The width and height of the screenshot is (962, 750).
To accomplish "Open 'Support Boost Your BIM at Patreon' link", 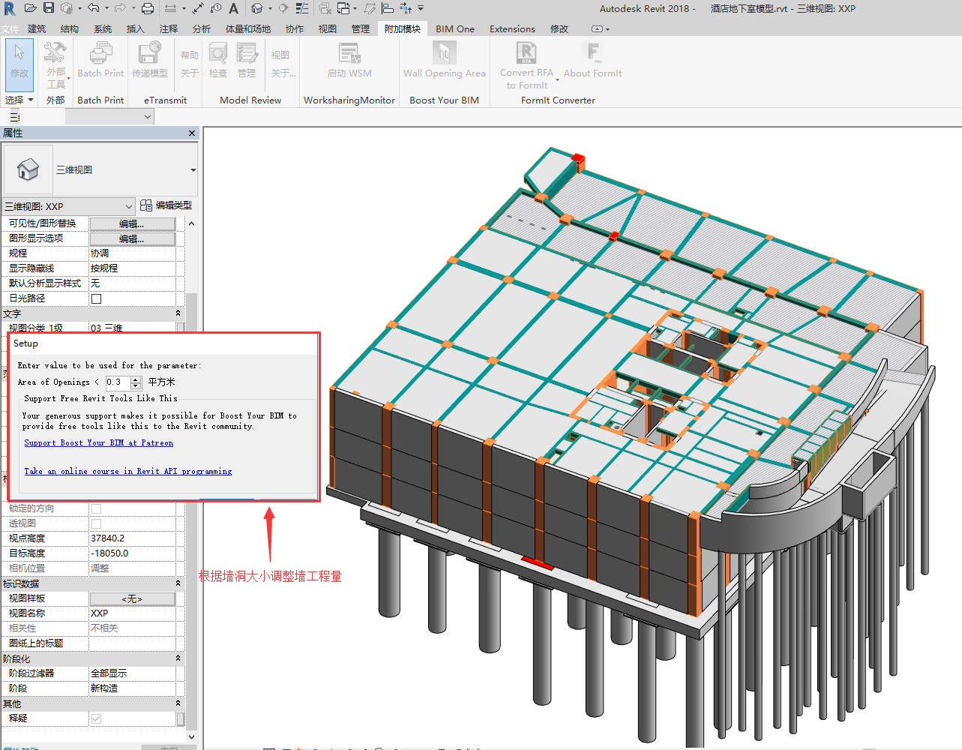I will (x=98, y=443).
